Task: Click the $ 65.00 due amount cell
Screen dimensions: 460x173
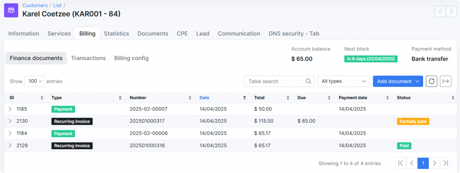Action: click(306, 121)
